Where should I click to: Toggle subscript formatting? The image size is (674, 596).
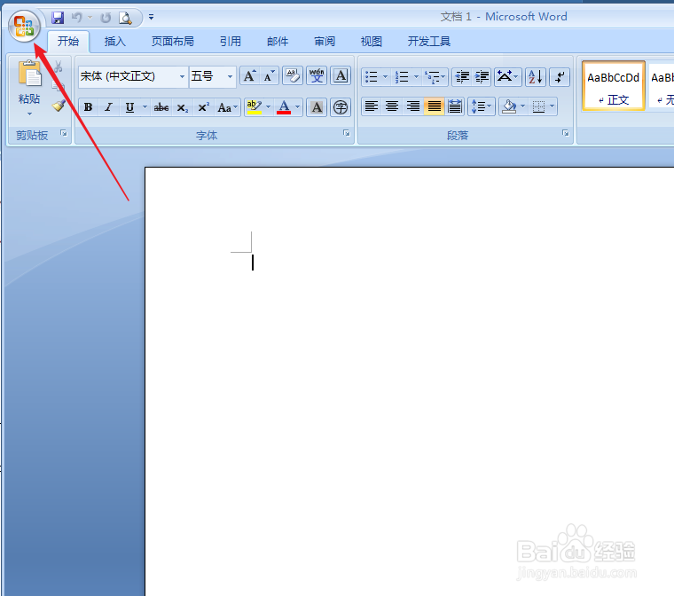pyautogui.click(x=183, y=107)
